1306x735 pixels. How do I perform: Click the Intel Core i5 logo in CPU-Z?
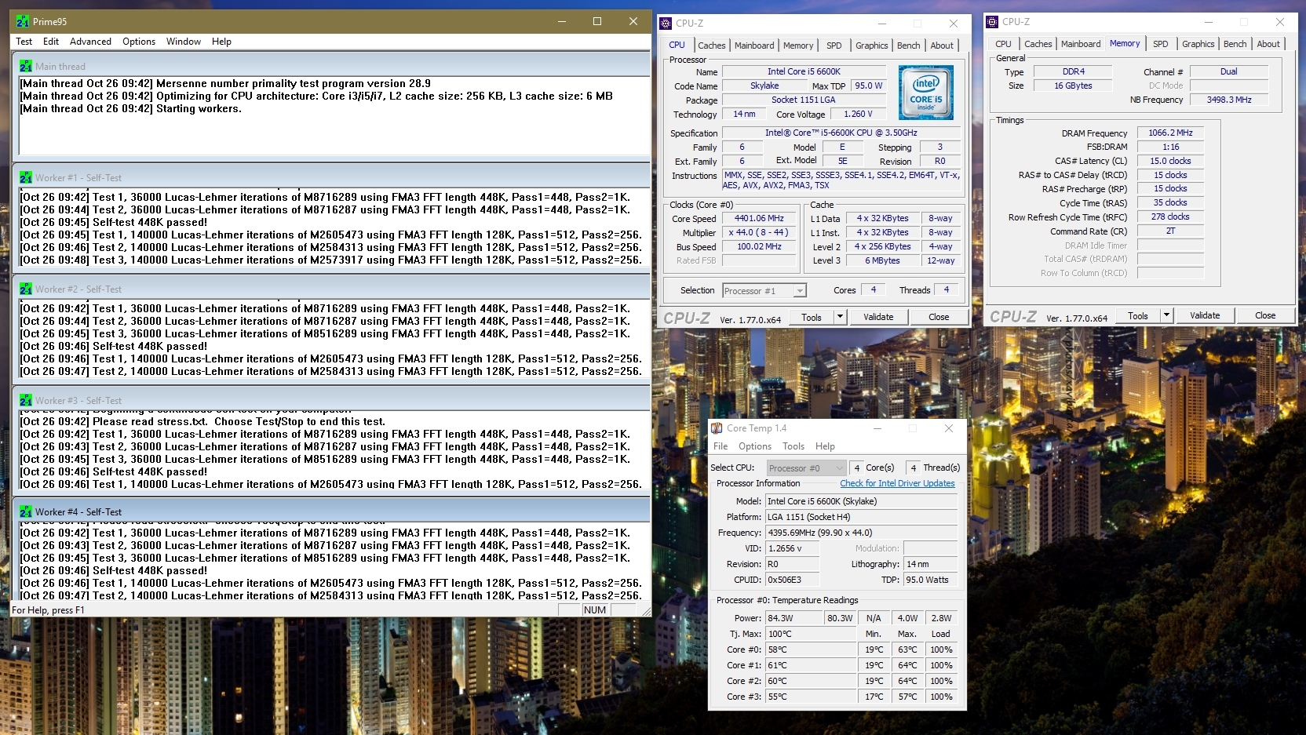tap(926, 93)
